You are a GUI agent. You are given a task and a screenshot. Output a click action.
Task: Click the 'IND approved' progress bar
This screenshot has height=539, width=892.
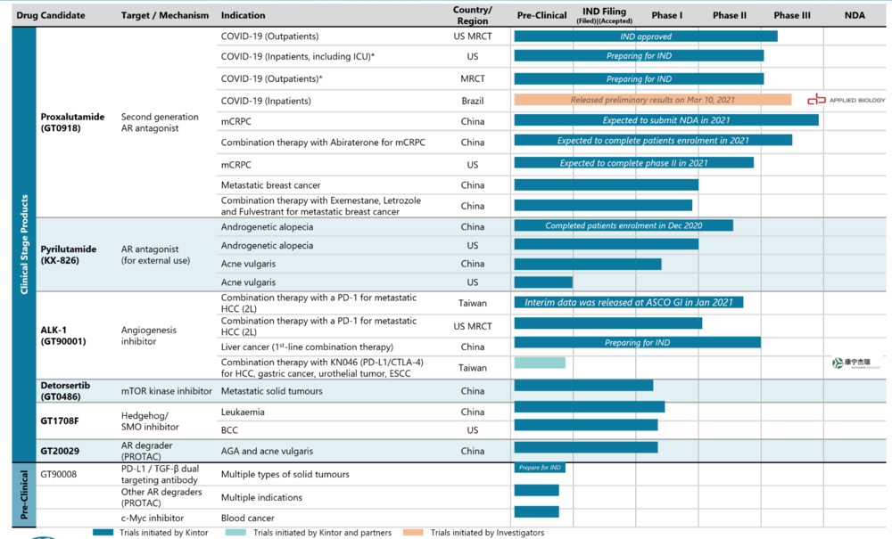click(x=645, y=37)
